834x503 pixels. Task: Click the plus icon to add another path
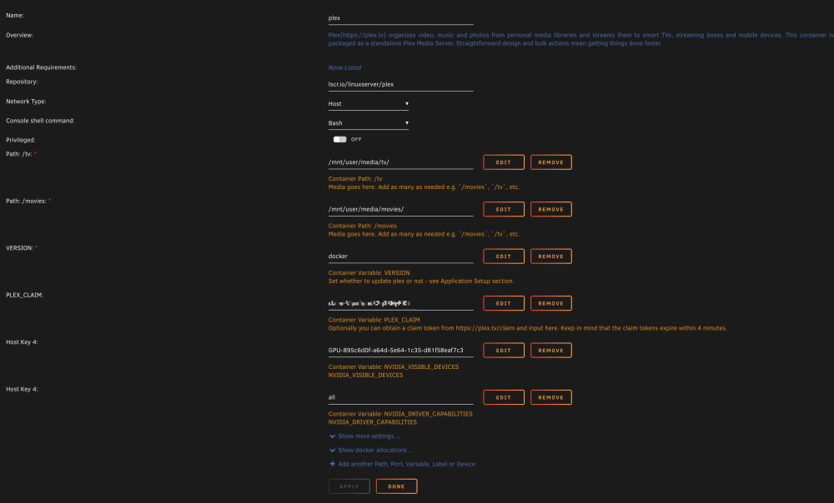(333, 464)
